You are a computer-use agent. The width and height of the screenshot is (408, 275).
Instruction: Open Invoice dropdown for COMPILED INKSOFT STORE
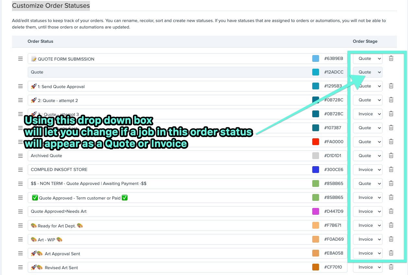368,169
